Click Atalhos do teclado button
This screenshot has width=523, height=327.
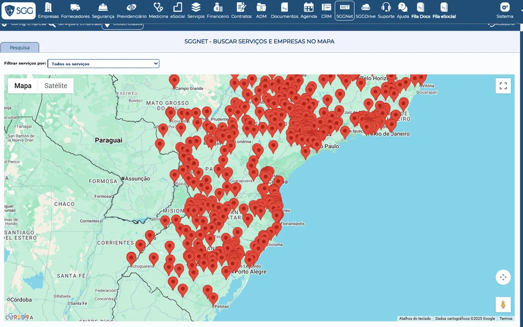tap(415, 319)
